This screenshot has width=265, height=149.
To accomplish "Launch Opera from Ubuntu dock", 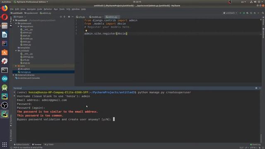I will 5,17.
